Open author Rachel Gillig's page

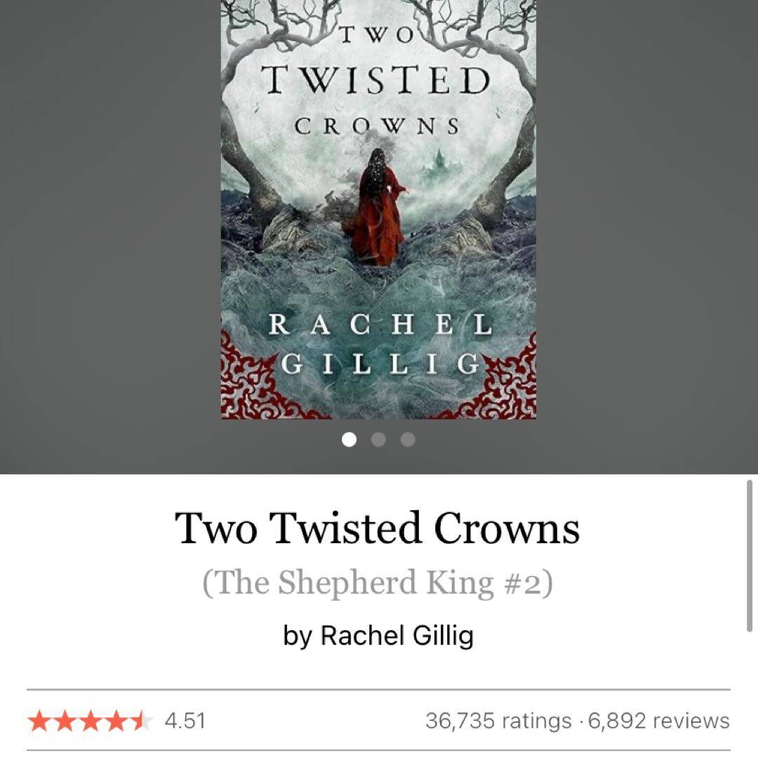pos(378,636)
